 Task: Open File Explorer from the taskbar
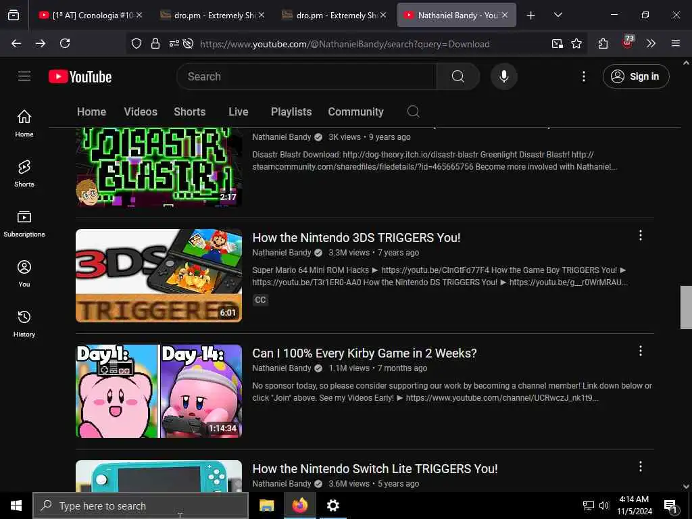[266, 505]
